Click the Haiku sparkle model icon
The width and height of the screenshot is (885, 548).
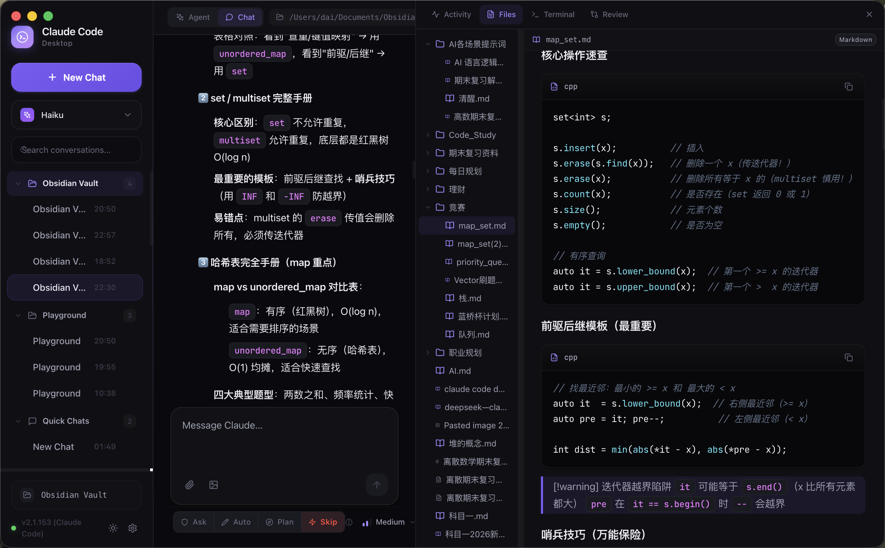click(27, 115)
